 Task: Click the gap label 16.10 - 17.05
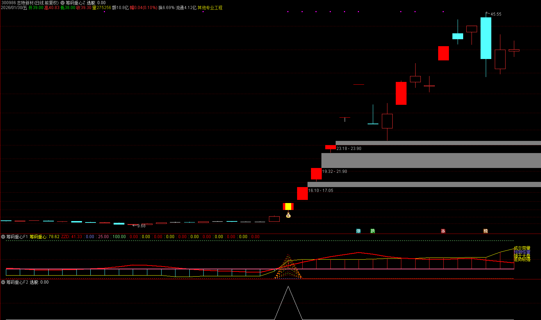pyautogui.click(x=321, y=191)
